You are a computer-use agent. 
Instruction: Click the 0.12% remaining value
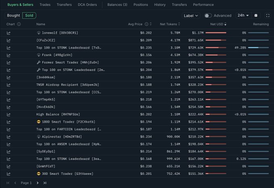pos(241,159)
